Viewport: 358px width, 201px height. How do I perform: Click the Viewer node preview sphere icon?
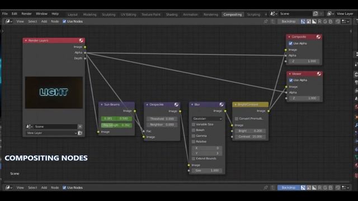click(319, 74)
